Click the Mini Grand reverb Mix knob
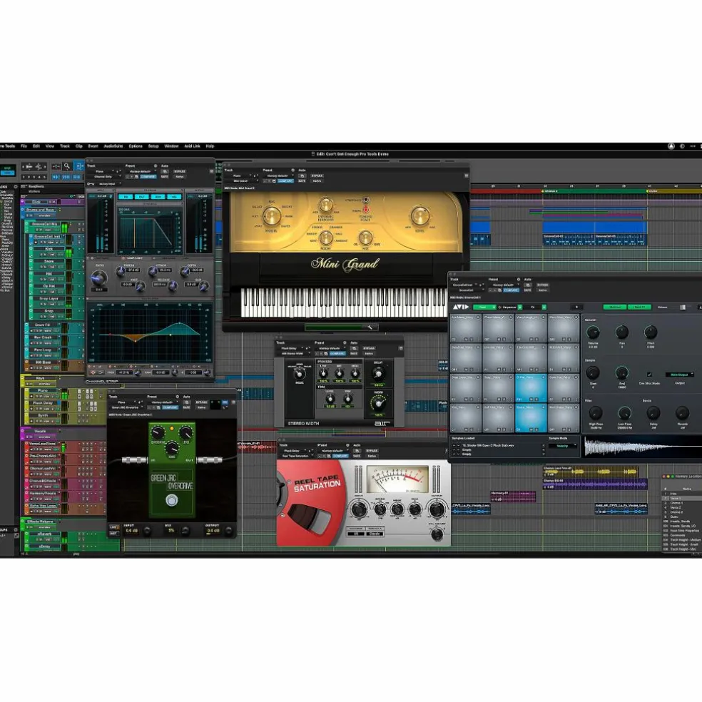702x702 pixels. 366,238
